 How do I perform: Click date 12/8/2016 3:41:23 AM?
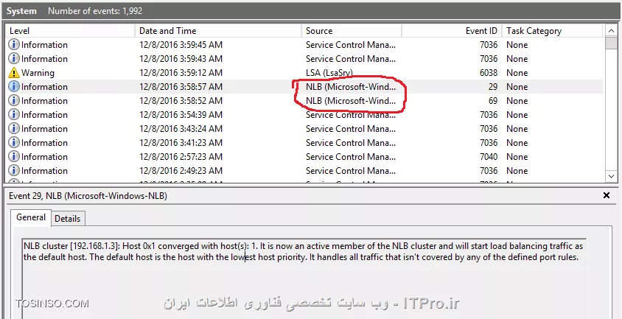181,143
